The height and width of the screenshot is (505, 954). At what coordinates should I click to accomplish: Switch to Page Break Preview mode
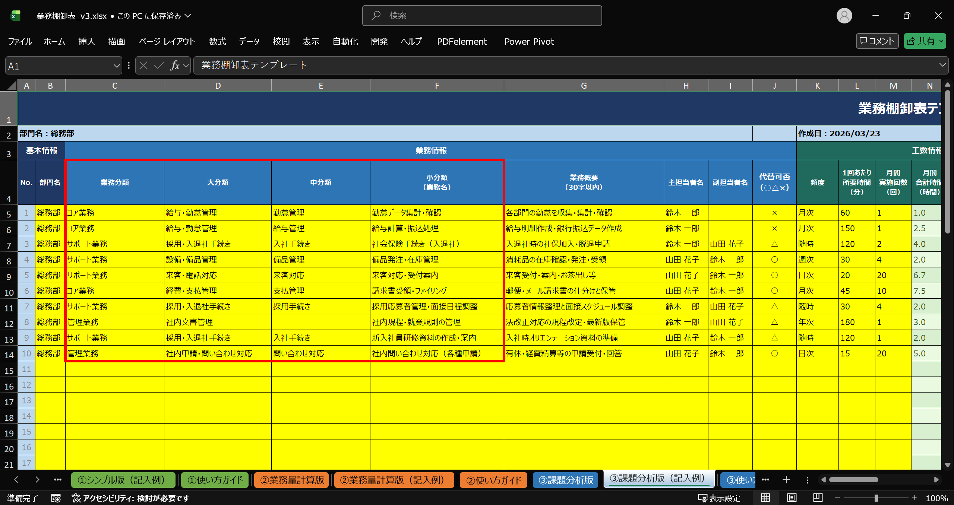point(818,498)
